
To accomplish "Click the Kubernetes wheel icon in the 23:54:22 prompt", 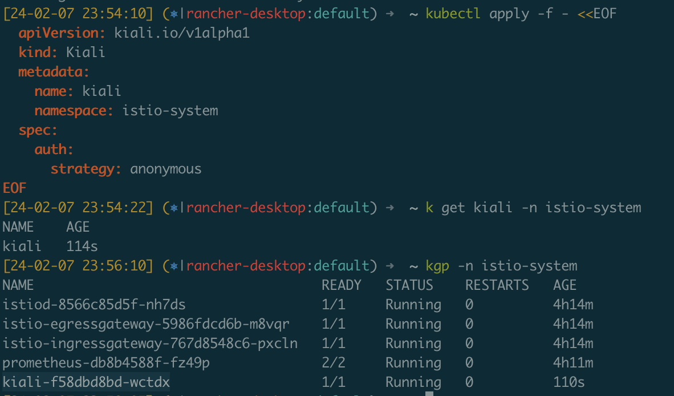I will coord(174,208).
